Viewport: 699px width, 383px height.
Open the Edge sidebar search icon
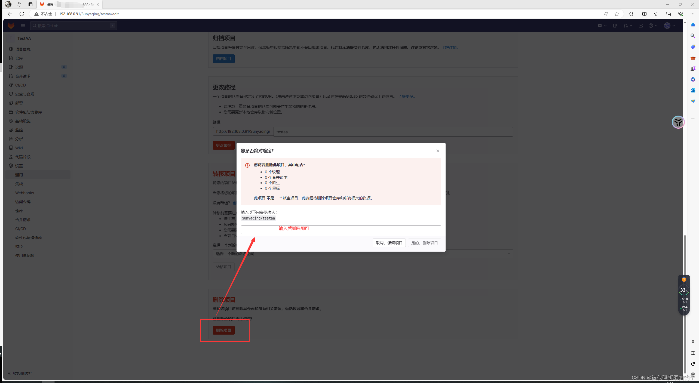[x=693, y=36]
